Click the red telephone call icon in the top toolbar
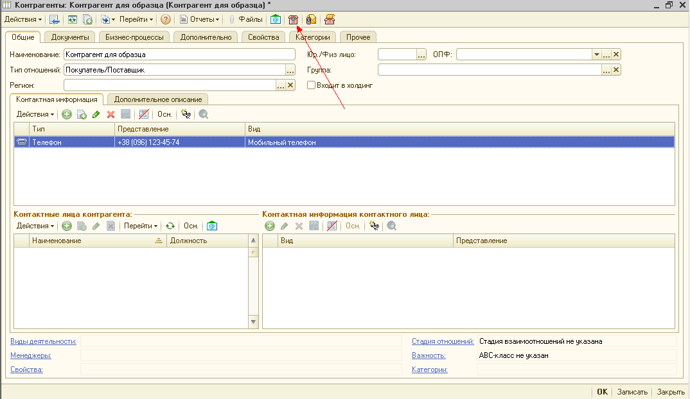The height and width of the screenshot is (399, 690). point(293,19)
